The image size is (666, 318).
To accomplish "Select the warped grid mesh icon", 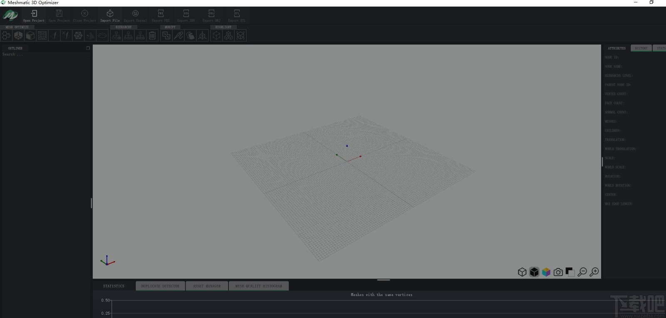I will pyautogui.click(x=42, y=36).
